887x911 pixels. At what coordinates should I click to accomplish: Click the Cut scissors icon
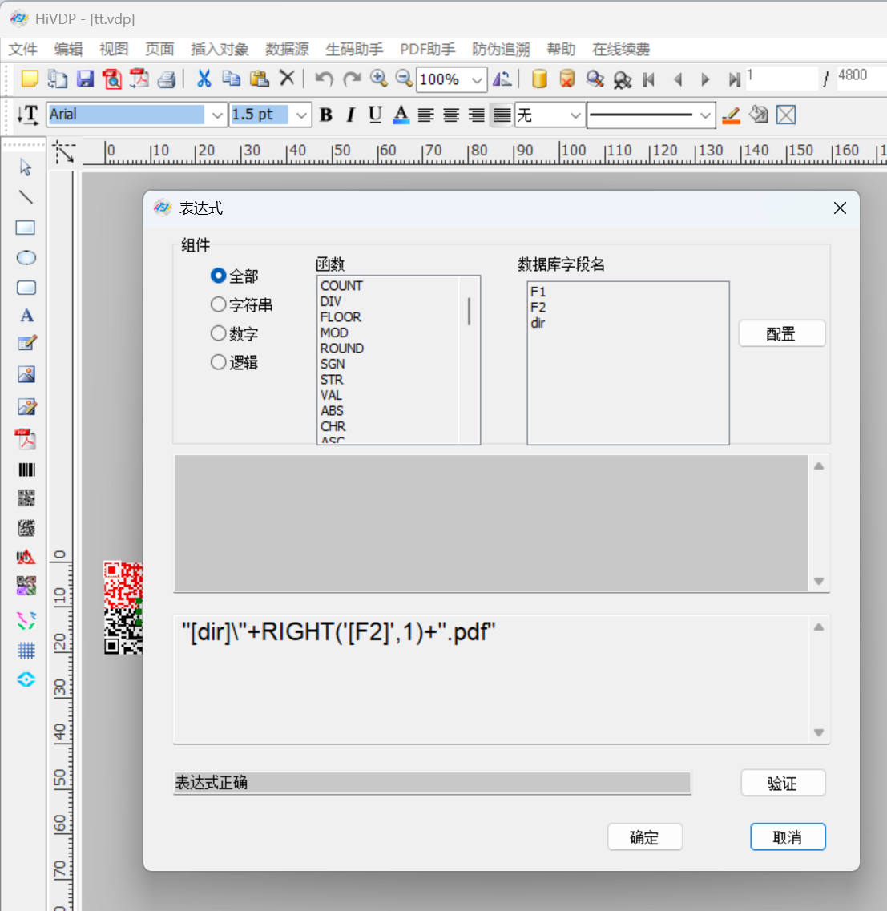coord(204,79)
